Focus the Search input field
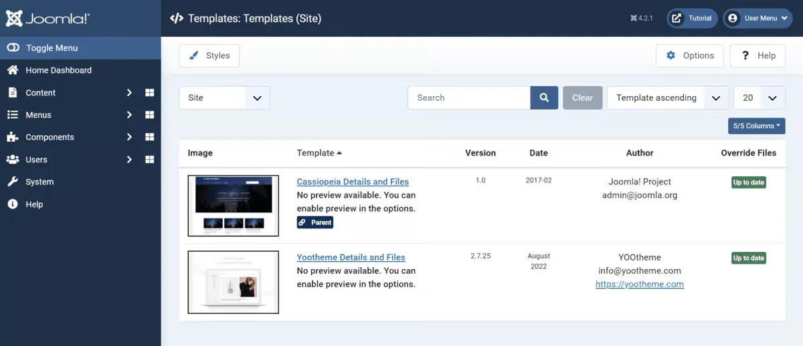 click(469, 98)
